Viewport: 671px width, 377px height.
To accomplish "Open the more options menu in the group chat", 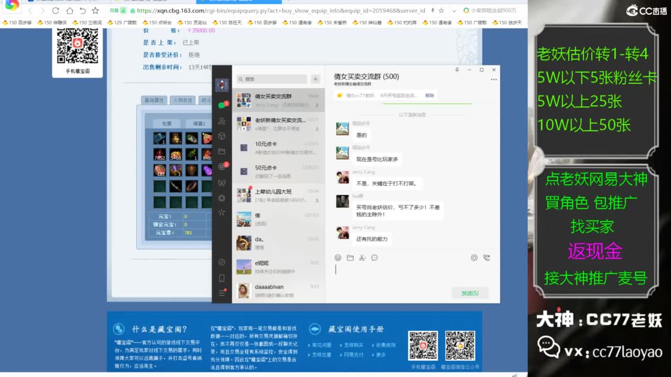I will 493,79.
